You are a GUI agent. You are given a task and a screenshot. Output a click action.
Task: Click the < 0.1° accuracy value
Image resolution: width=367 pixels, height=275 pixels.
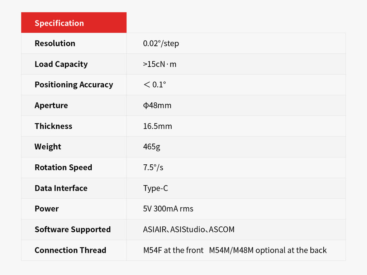click(x=154, y=85)
